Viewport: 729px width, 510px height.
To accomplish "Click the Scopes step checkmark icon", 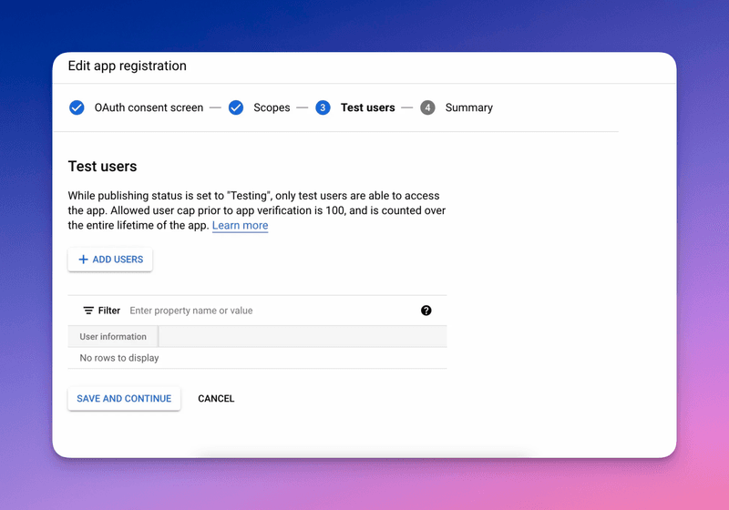I will [x=236, y=107].
